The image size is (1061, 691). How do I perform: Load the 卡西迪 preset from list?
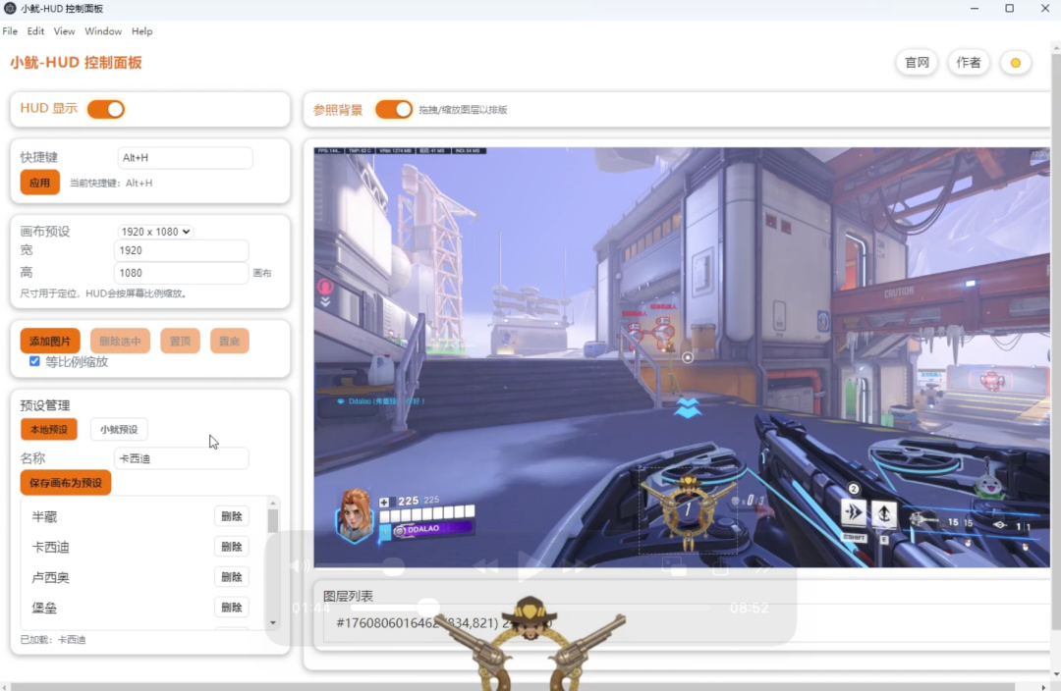pyautogui.click(x=51, y=547)
